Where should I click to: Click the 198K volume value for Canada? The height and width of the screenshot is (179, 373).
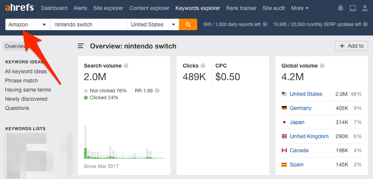coord(342,150)
